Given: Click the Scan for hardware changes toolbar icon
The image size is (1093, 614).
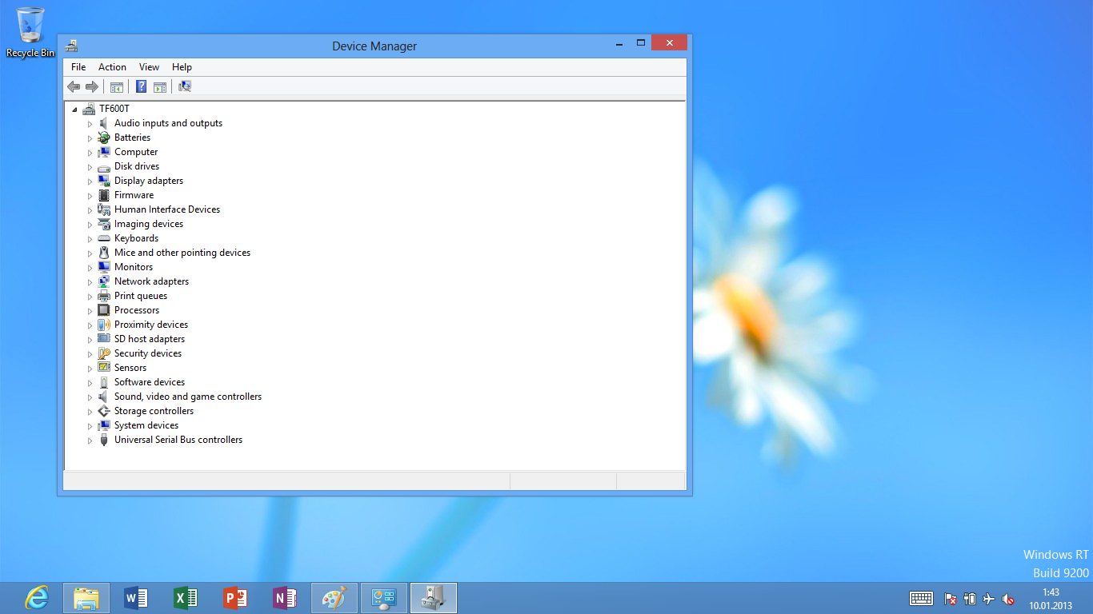Looking at the screenshot, I should pos(185,86).
